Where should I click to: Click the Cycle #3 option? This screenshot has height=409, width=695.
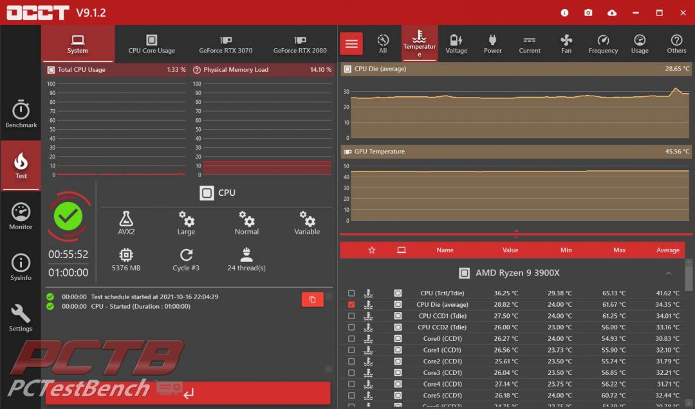pos(186,259)
